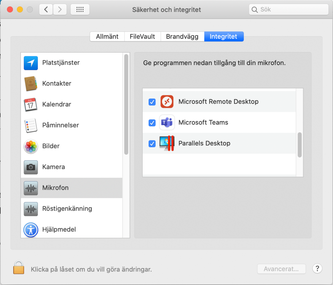Go back with the left chevron button
The image size is (333, 285).
(46, 9)
